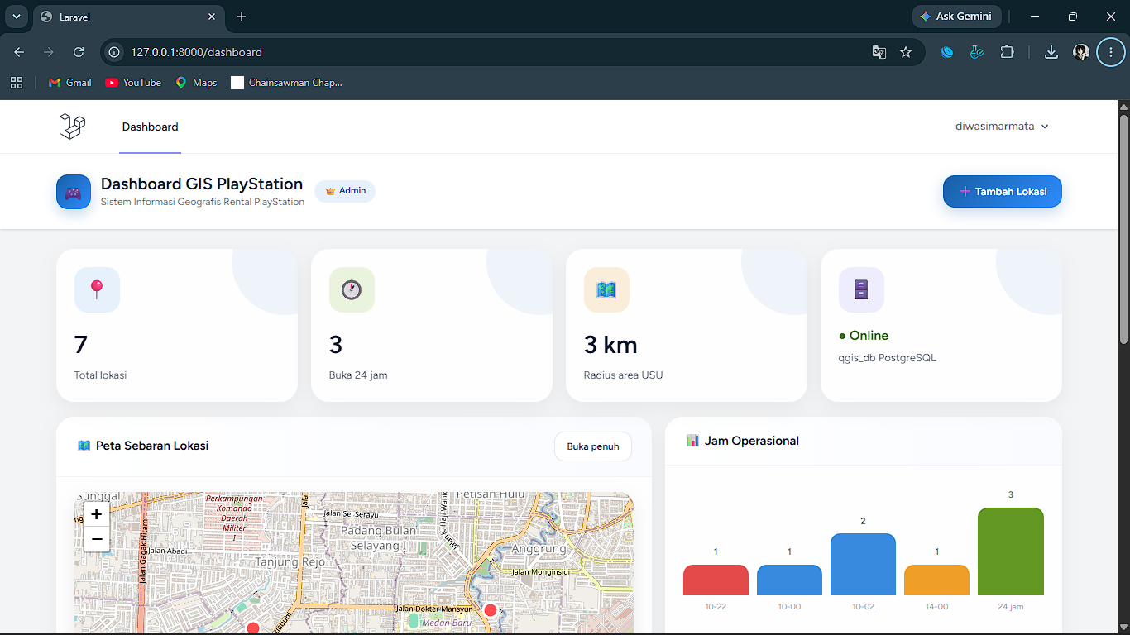The width and height of the screenshot is (1130, 635).
Task: Click the Tambah Lokasi button
Action: tap(1002, 192)
